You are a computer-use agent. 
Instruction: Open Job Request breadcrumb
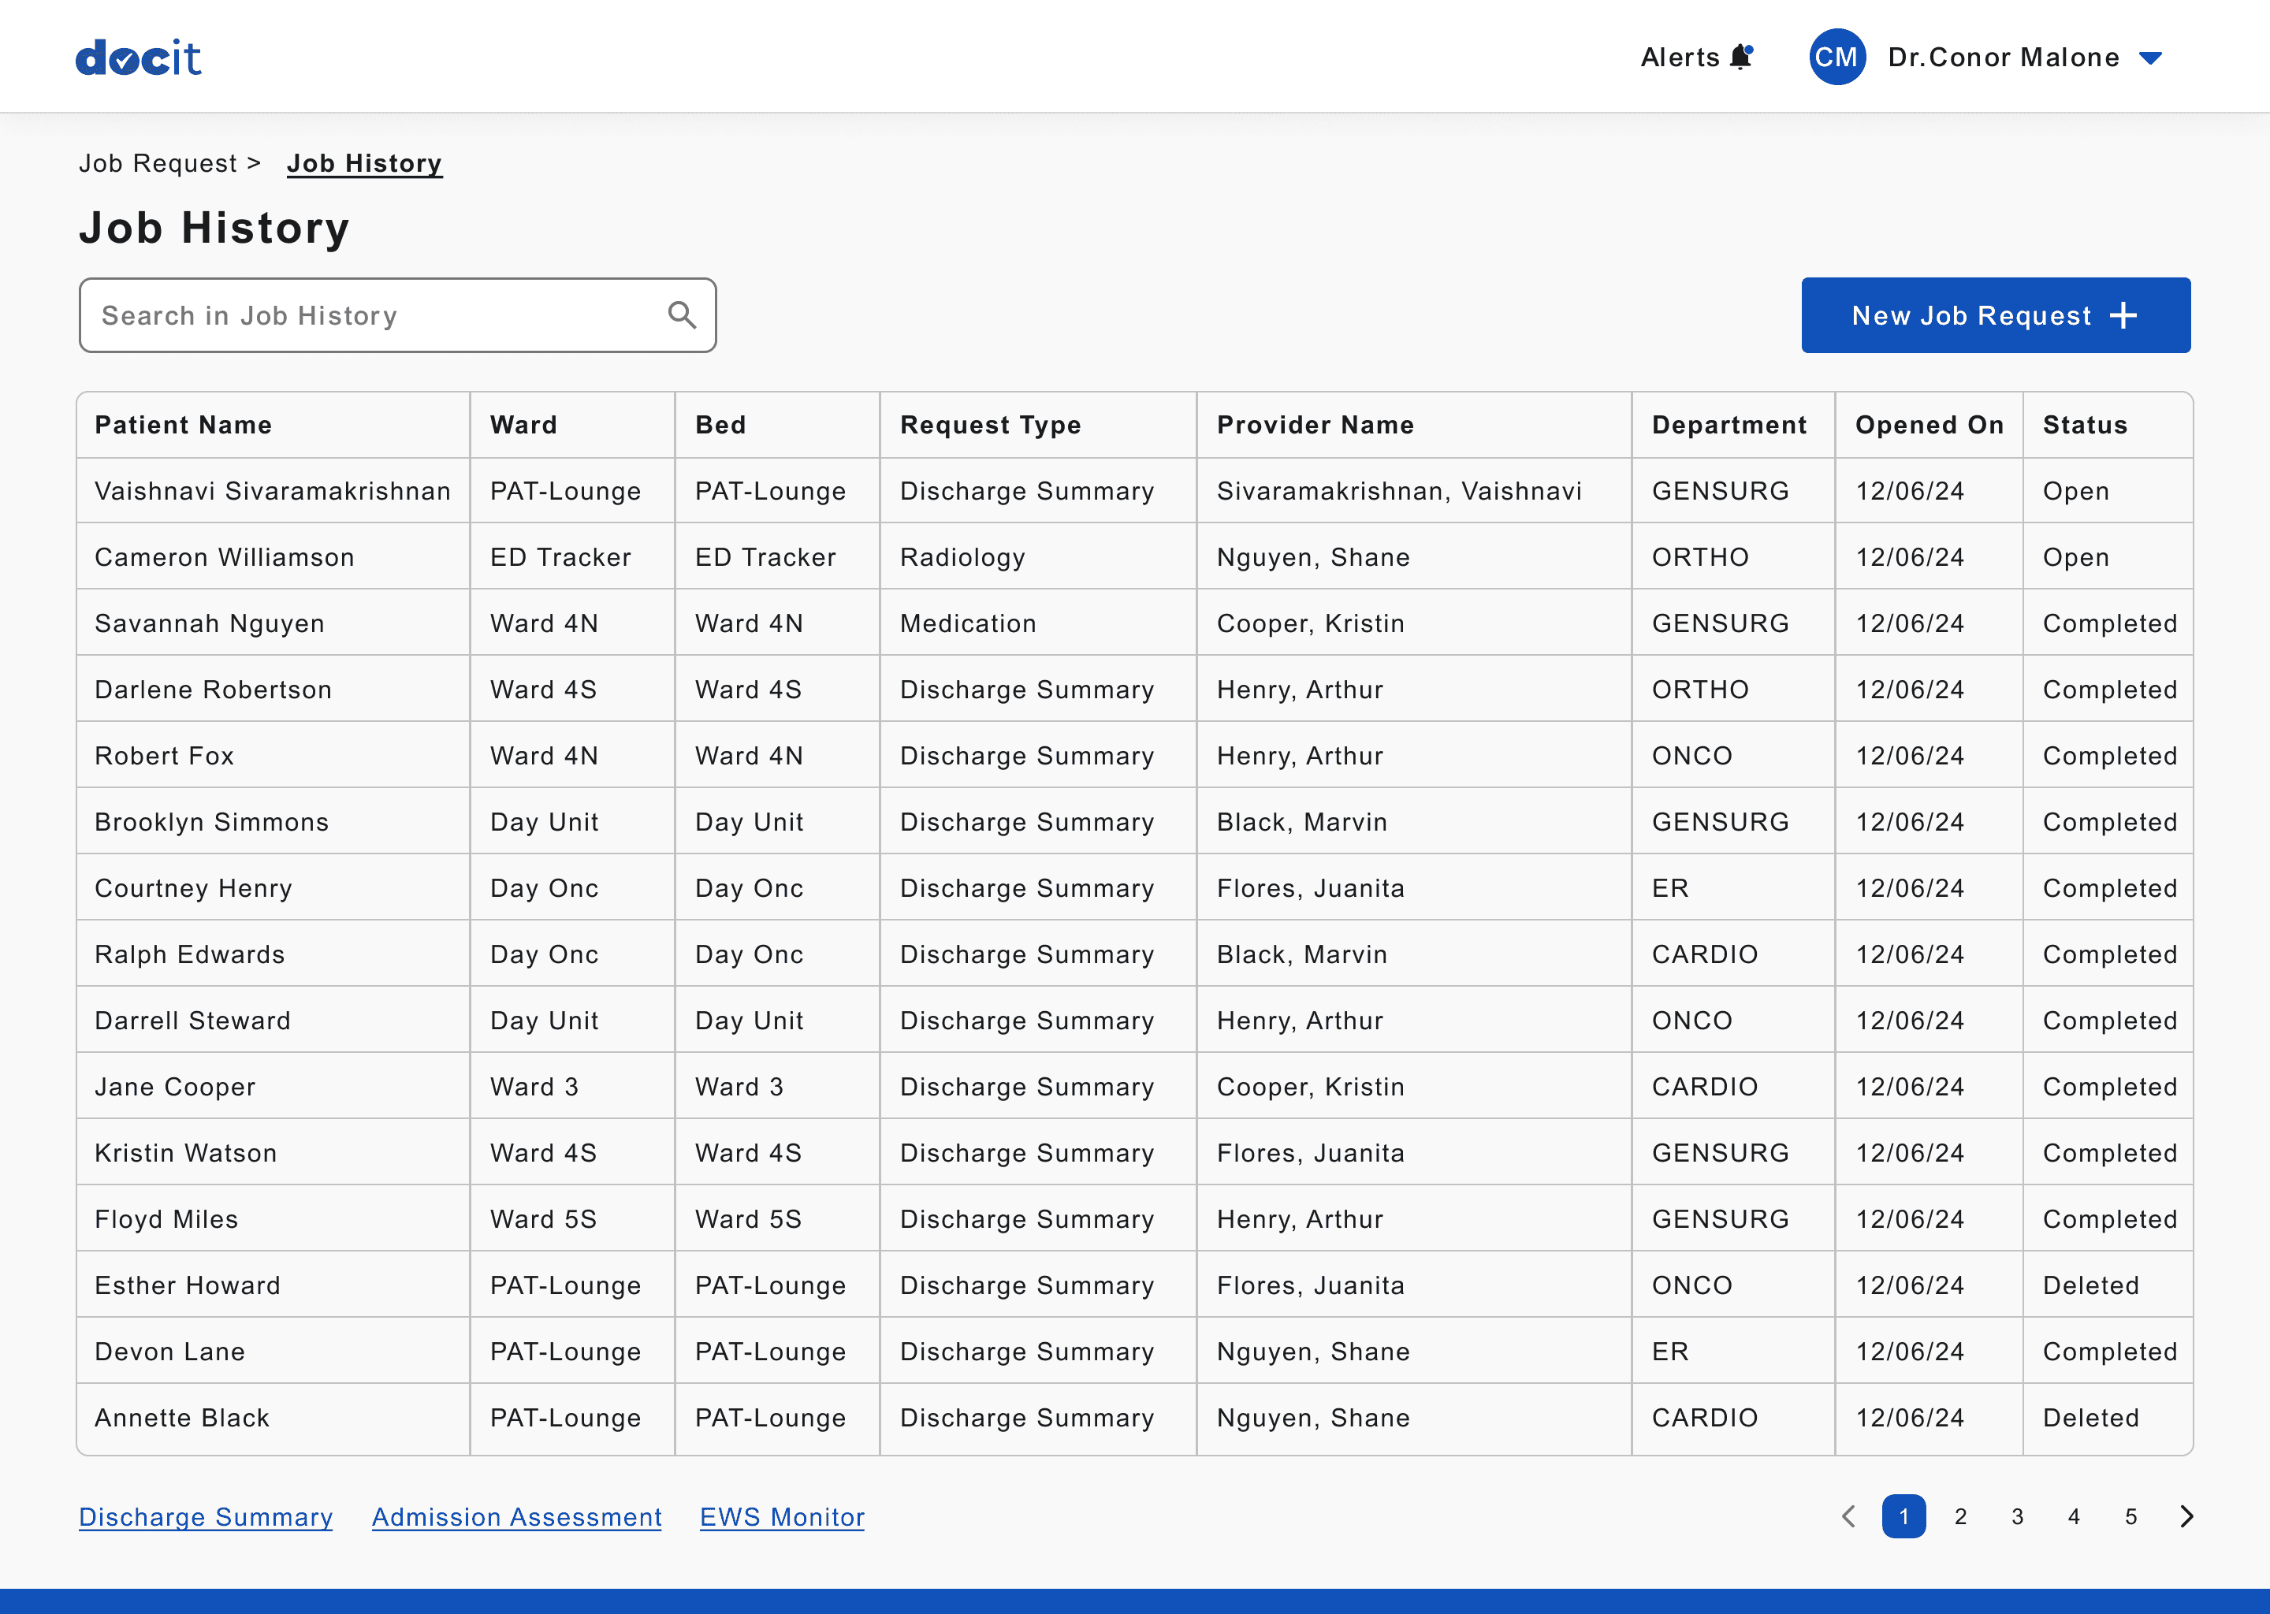158,163
